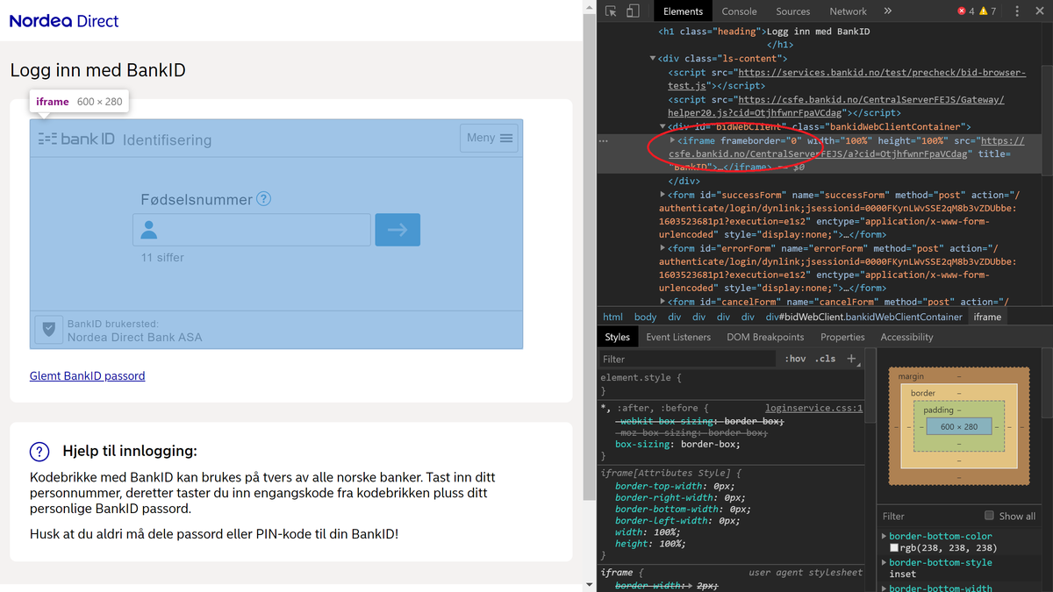Viewport: 1053px width, 592px height.
Task: Activate the inspect element picker icon
Action: point(611,11)
